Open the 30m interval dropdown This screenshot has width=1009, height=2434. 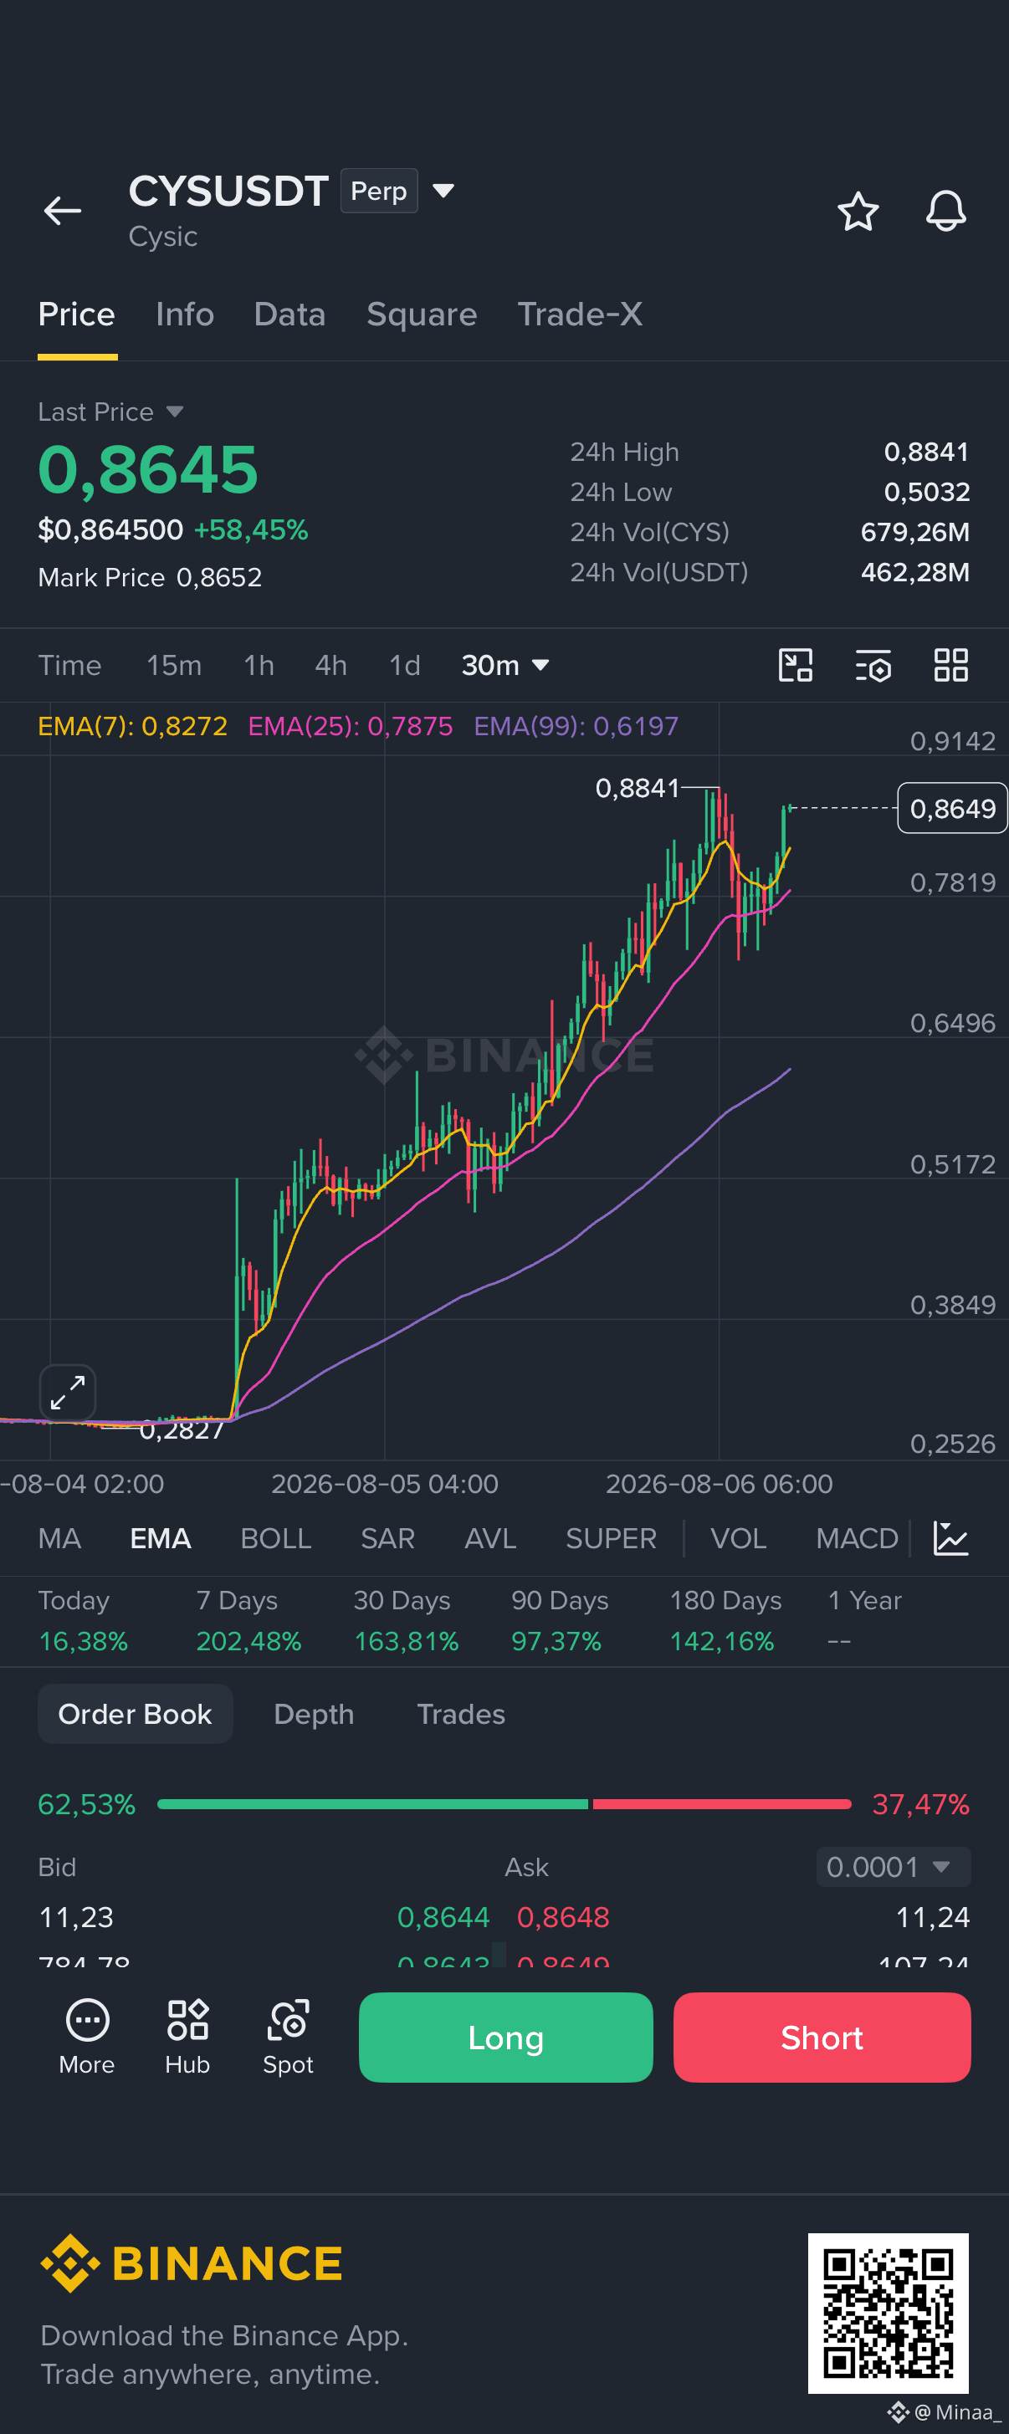click(504, 665)
